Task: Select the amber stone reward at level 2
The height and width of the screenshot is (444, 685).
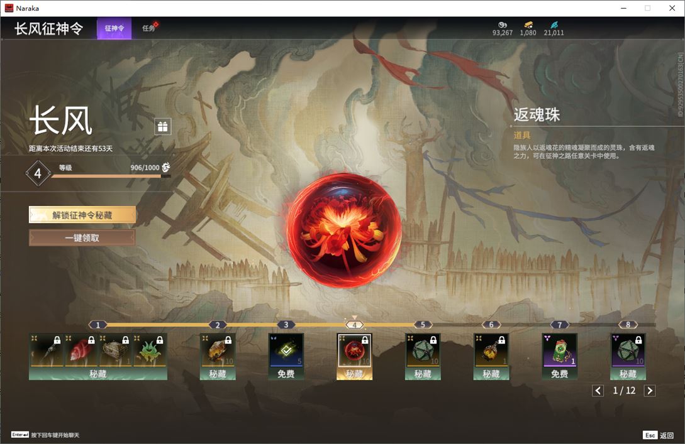Action: tap(218, 350)
